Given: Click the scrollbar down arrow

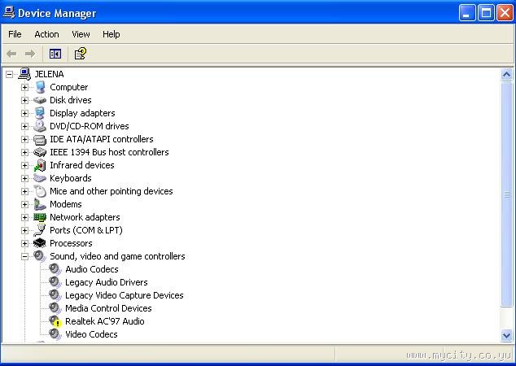Looking at the screenshot, I should tap(506, 336).
